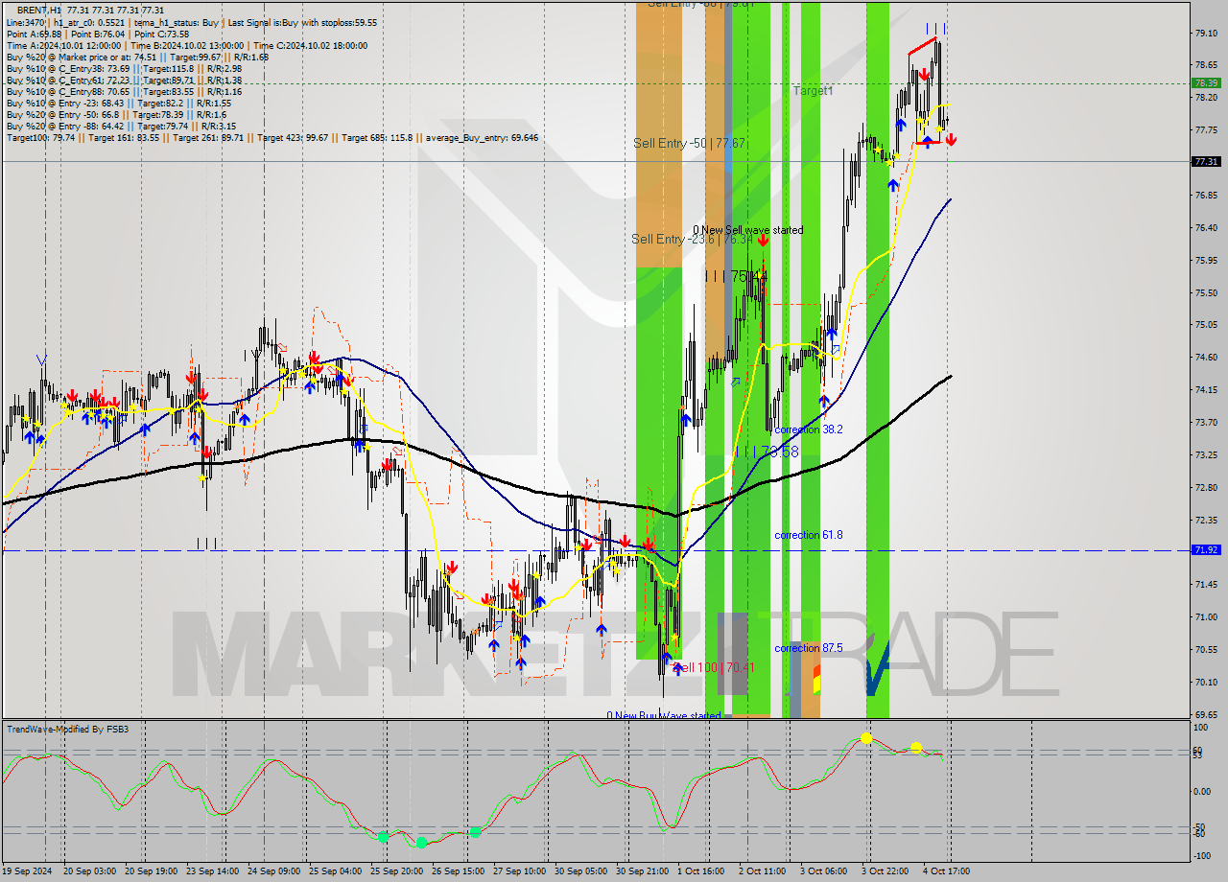Click the '25 Sep 20:00' time label
Image resolution: width=1228 pixels, height=882 pixels.
(x=397, y=871)
